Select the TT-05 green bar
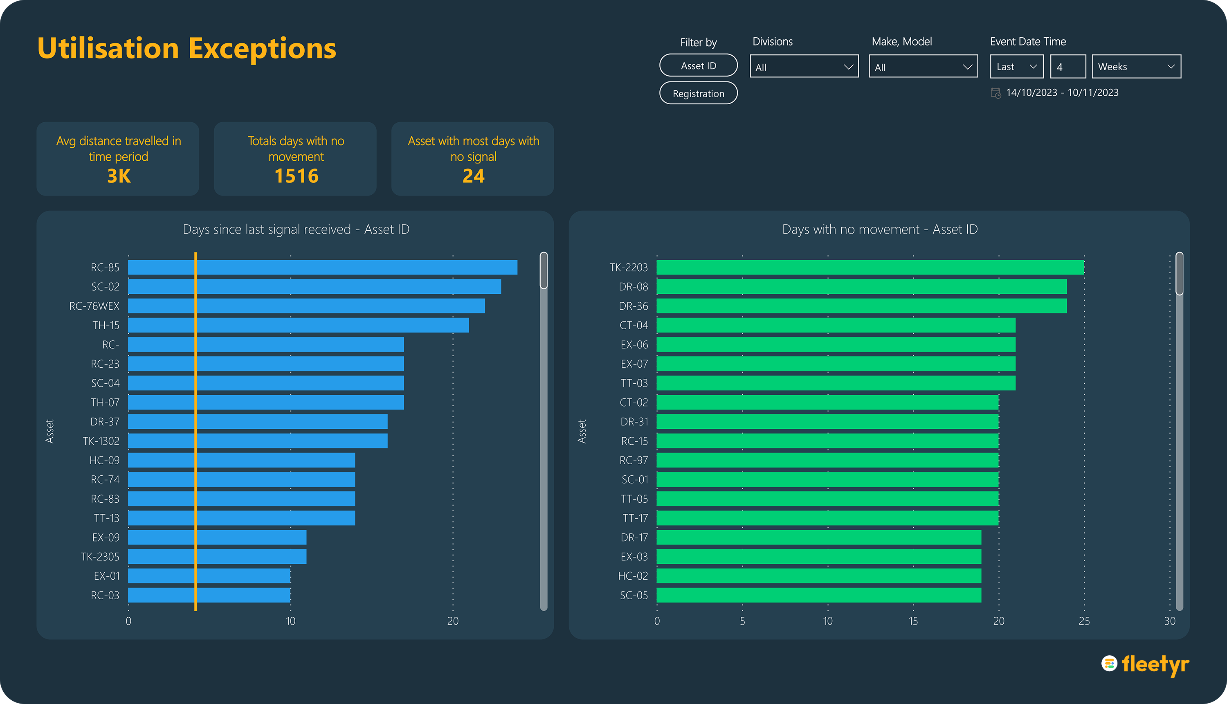The image size is (1227, 704). click(828, 499)
